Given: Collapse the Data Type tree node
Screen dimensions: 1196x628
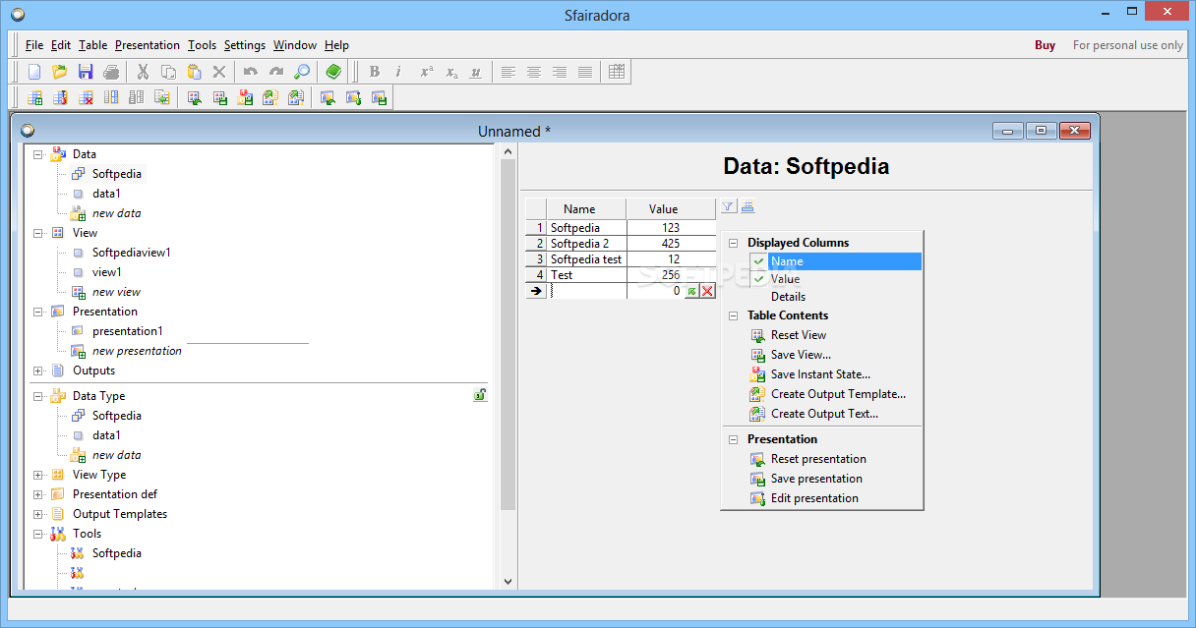Looking at the screenshot, I should pyautogui.click(x=38, y=396).
